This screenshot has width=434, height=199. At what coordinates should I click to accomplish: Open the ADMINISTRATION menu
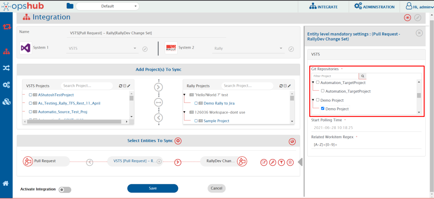pyautogui.click(x=374, y=7)
